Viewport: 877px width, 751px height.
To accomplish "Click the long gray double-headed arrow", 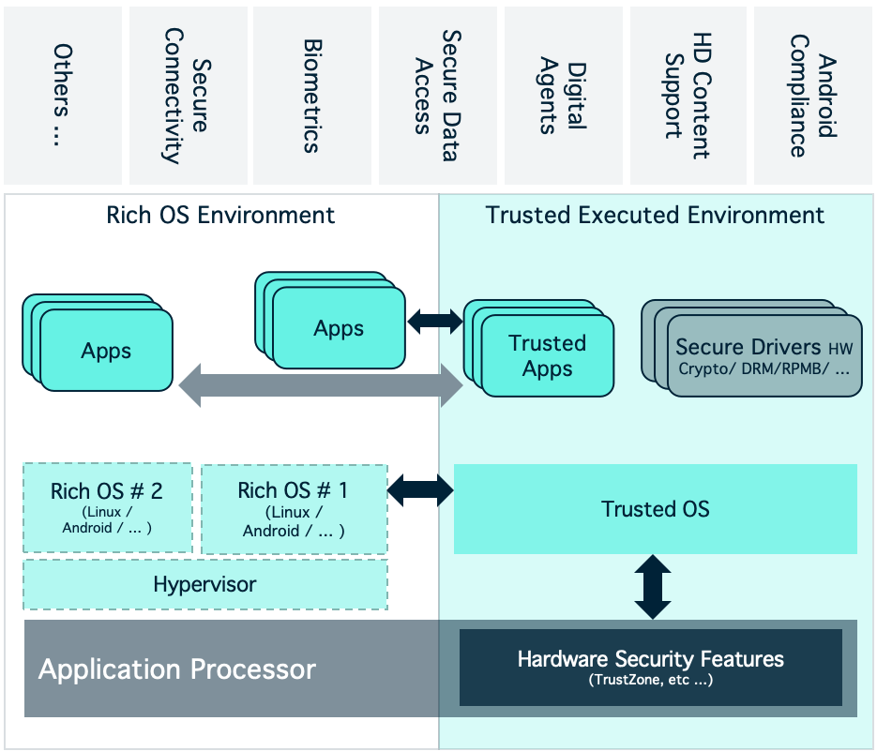I will tap(321, 385).
